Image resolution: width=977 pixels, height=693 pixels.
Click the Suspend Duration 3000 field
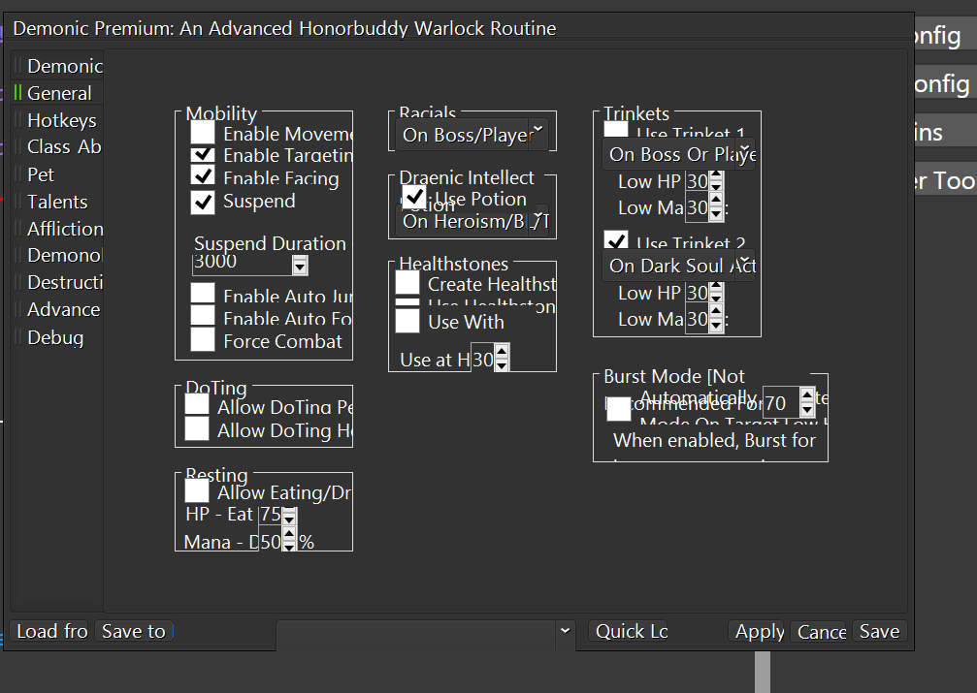click(242, 264)
